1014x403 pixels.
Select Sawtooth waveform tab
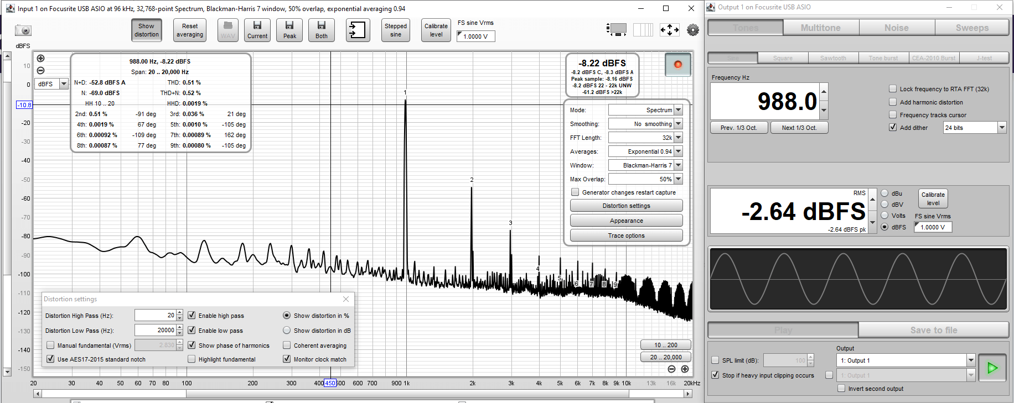point(833,58)
